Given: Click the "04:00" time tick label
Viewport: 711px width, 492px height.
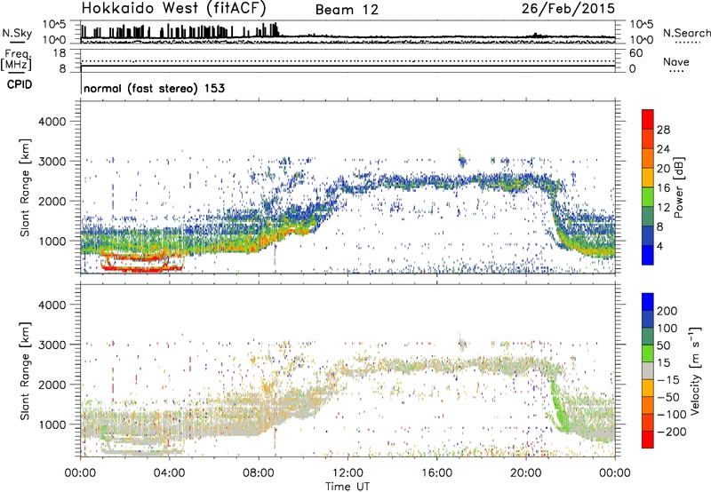Looking at the screenshot, I should click(170, 473).
